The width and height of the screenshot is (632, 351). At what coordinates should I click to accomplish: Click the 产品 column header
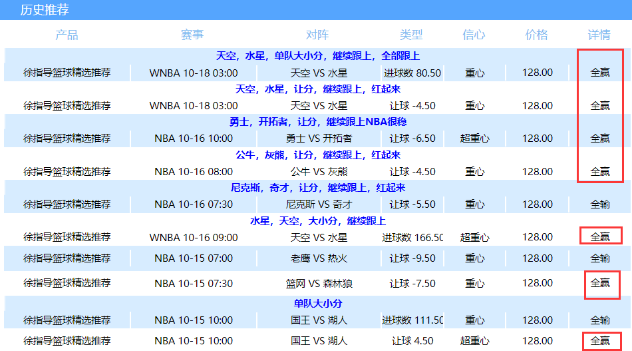(67, 35)
